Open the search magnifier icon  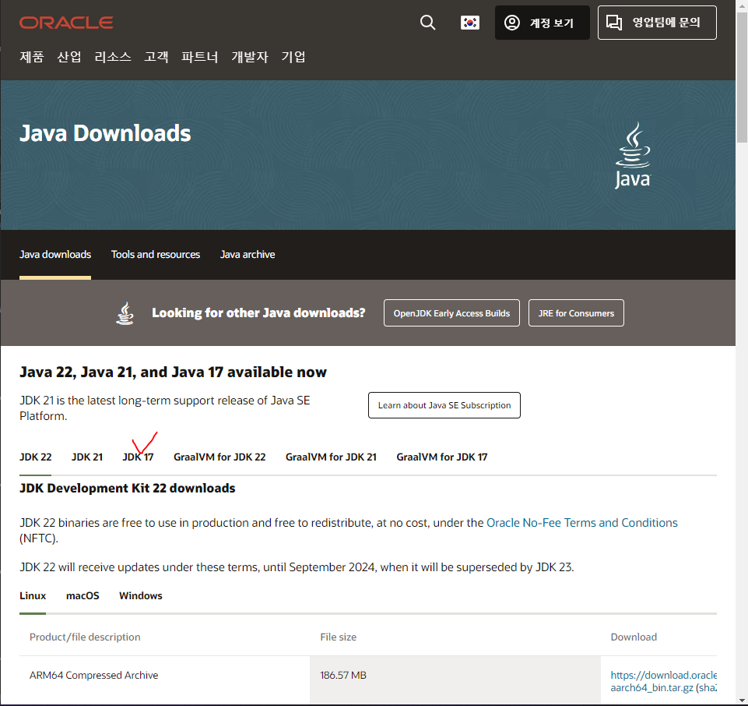click(427, 23)
